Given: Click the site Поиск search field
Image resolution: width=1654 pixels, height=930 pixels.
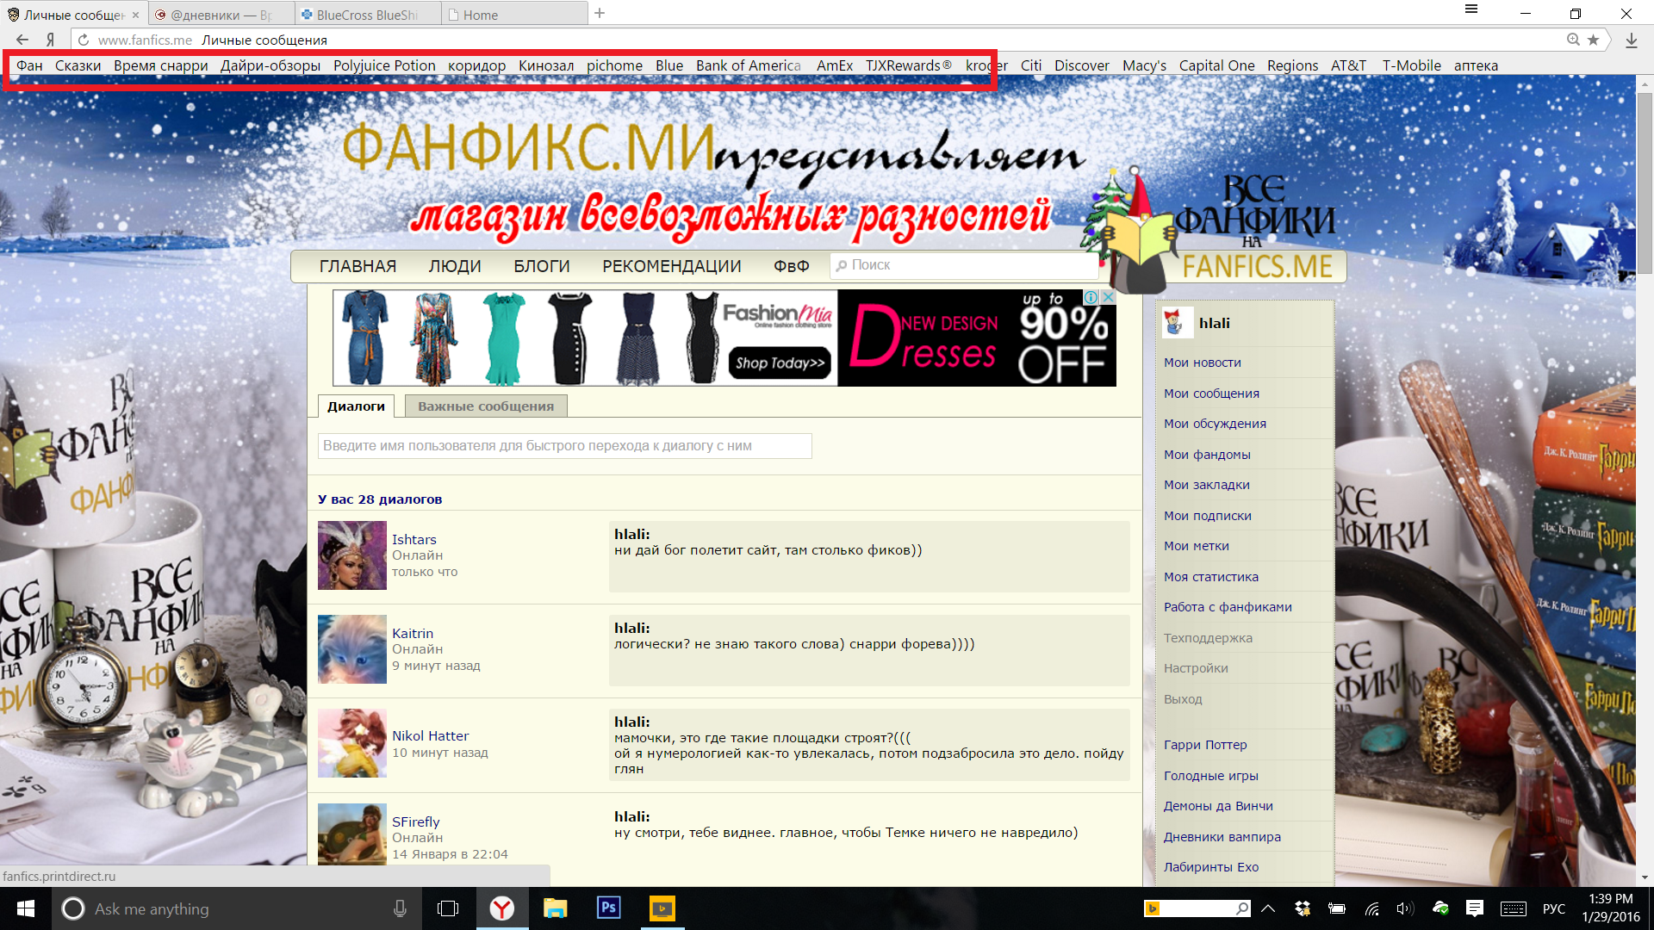Looking at the screenshot, I should [x=963, y=265].
